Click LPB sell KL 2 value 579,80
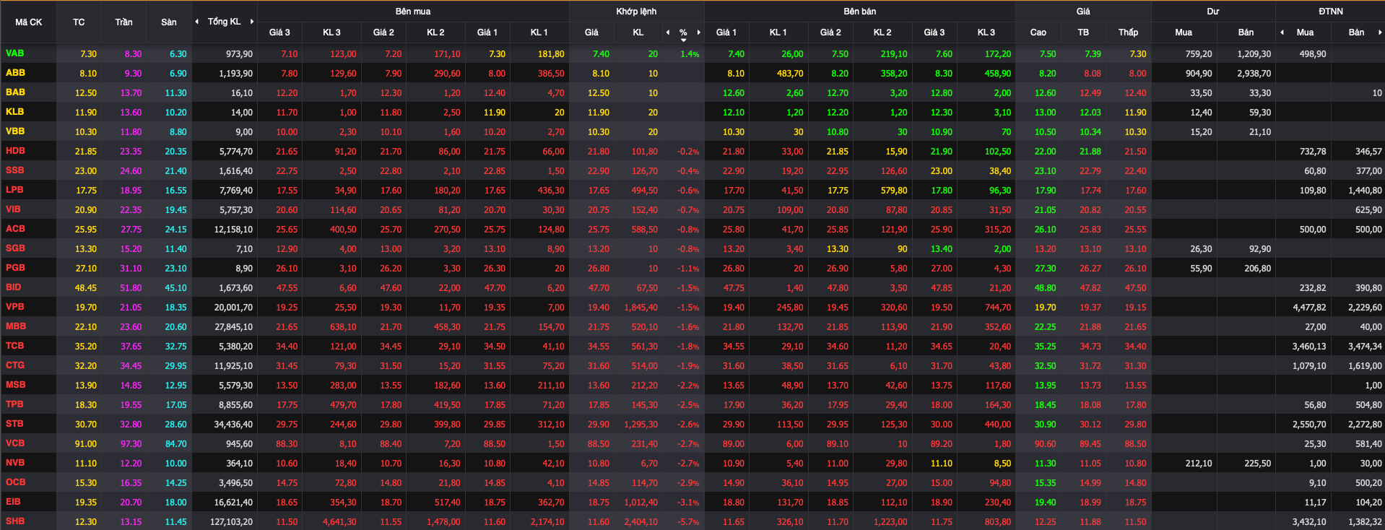 pyautogui.click(x=894, y=190)
